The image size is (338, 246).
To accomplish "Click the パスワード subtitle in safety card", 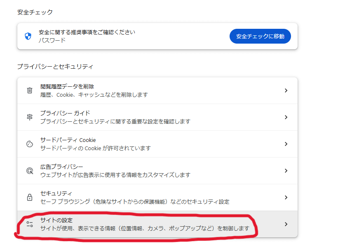I will 52,40.
